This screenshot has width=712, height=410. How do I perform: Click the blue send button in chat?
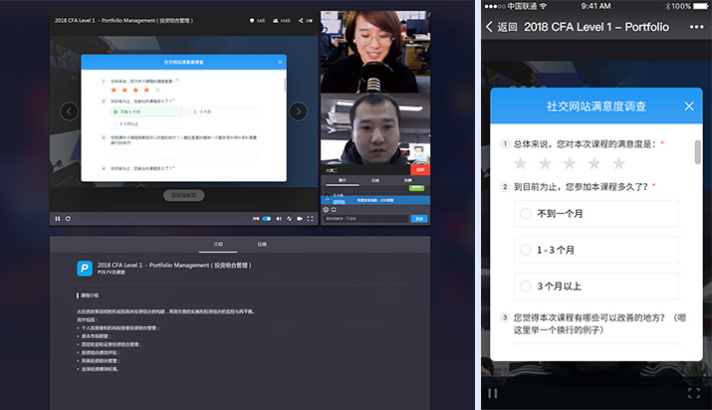pos(418,218)
